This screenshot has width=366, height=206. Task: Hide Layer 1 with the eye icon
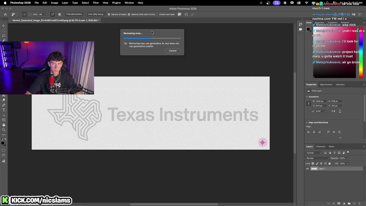click(x=307, y=169)
